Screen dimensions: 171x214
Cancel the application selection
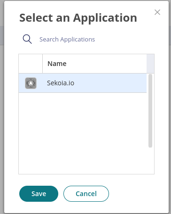click(x=86, y=194)
